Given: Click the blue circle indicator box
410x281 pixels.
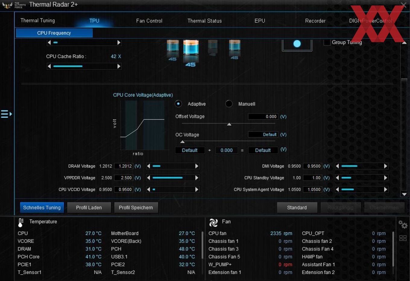Looking at the screenshot, I should tap(297, 44).
